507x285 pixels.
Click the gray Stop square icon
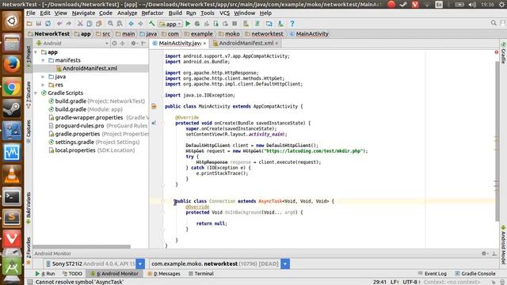(234, 24)
